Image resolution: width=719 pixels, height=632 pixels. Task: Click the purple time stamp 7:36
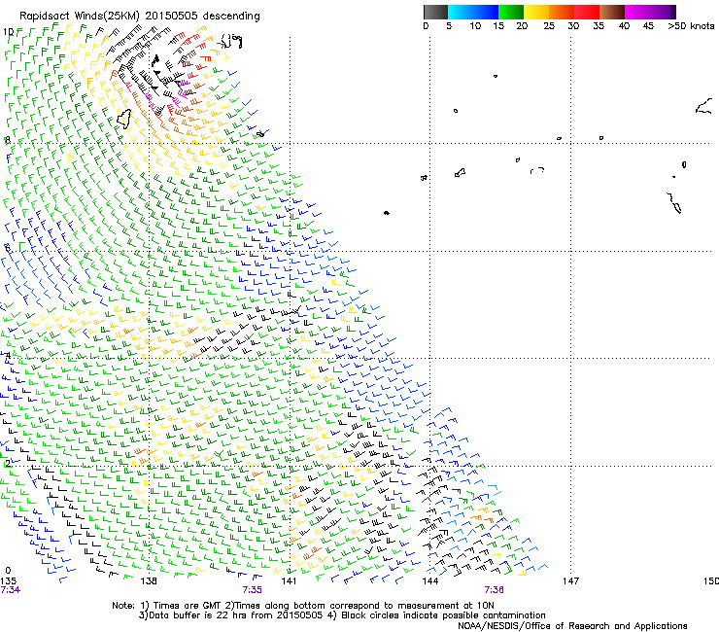494,590
